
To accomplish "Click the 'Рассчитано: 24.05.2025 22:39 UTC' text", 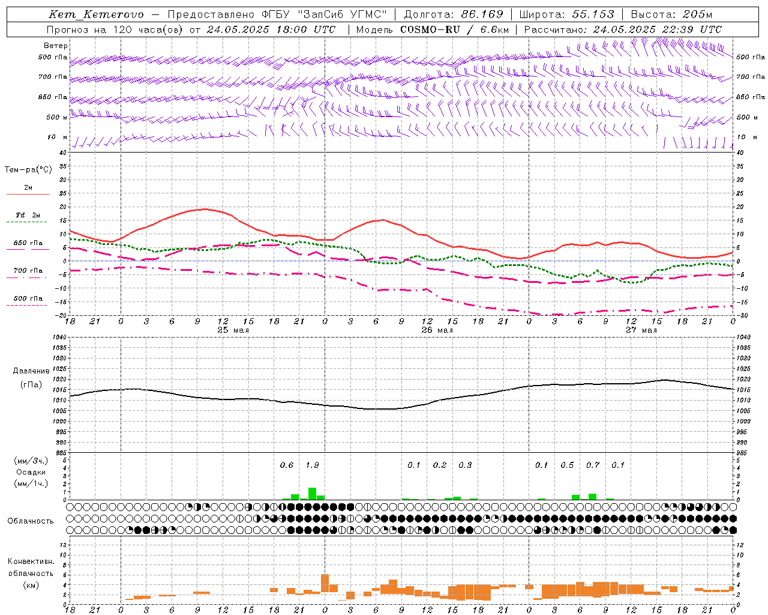I will coord(623,29).
